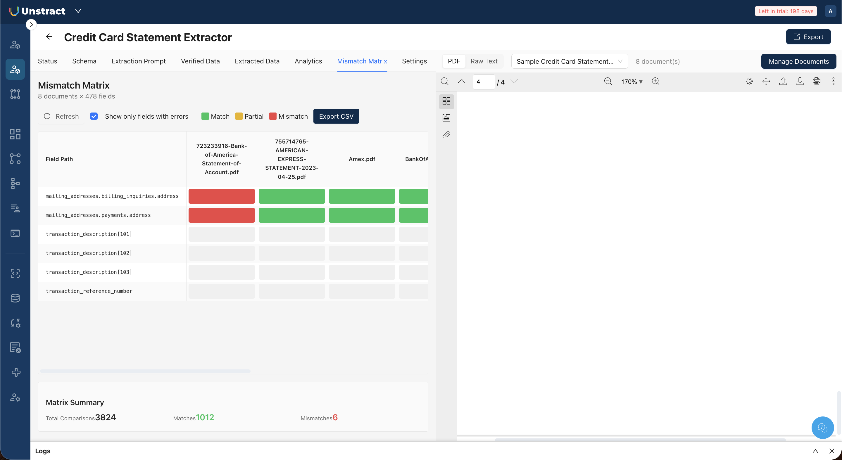Image resolution: width=842 pixels, height=460 pixels.
Task: Open the Extracted Data tab
Action: 257,61
